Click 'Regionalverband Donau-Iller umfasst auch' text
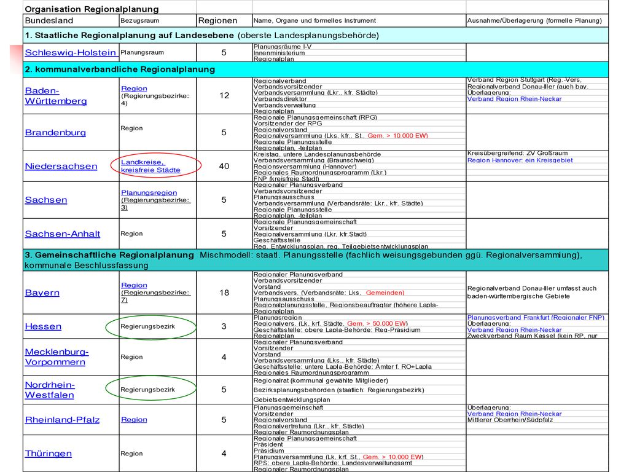 pyautogui.click(x=531, y=288)
